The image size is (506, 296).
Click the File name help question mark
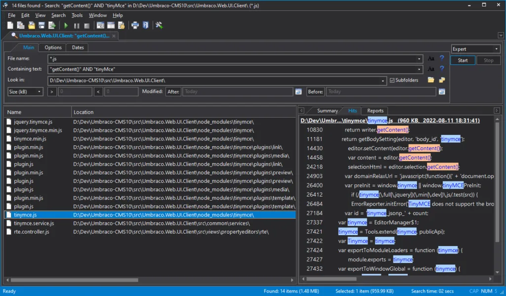click(442, 58)
